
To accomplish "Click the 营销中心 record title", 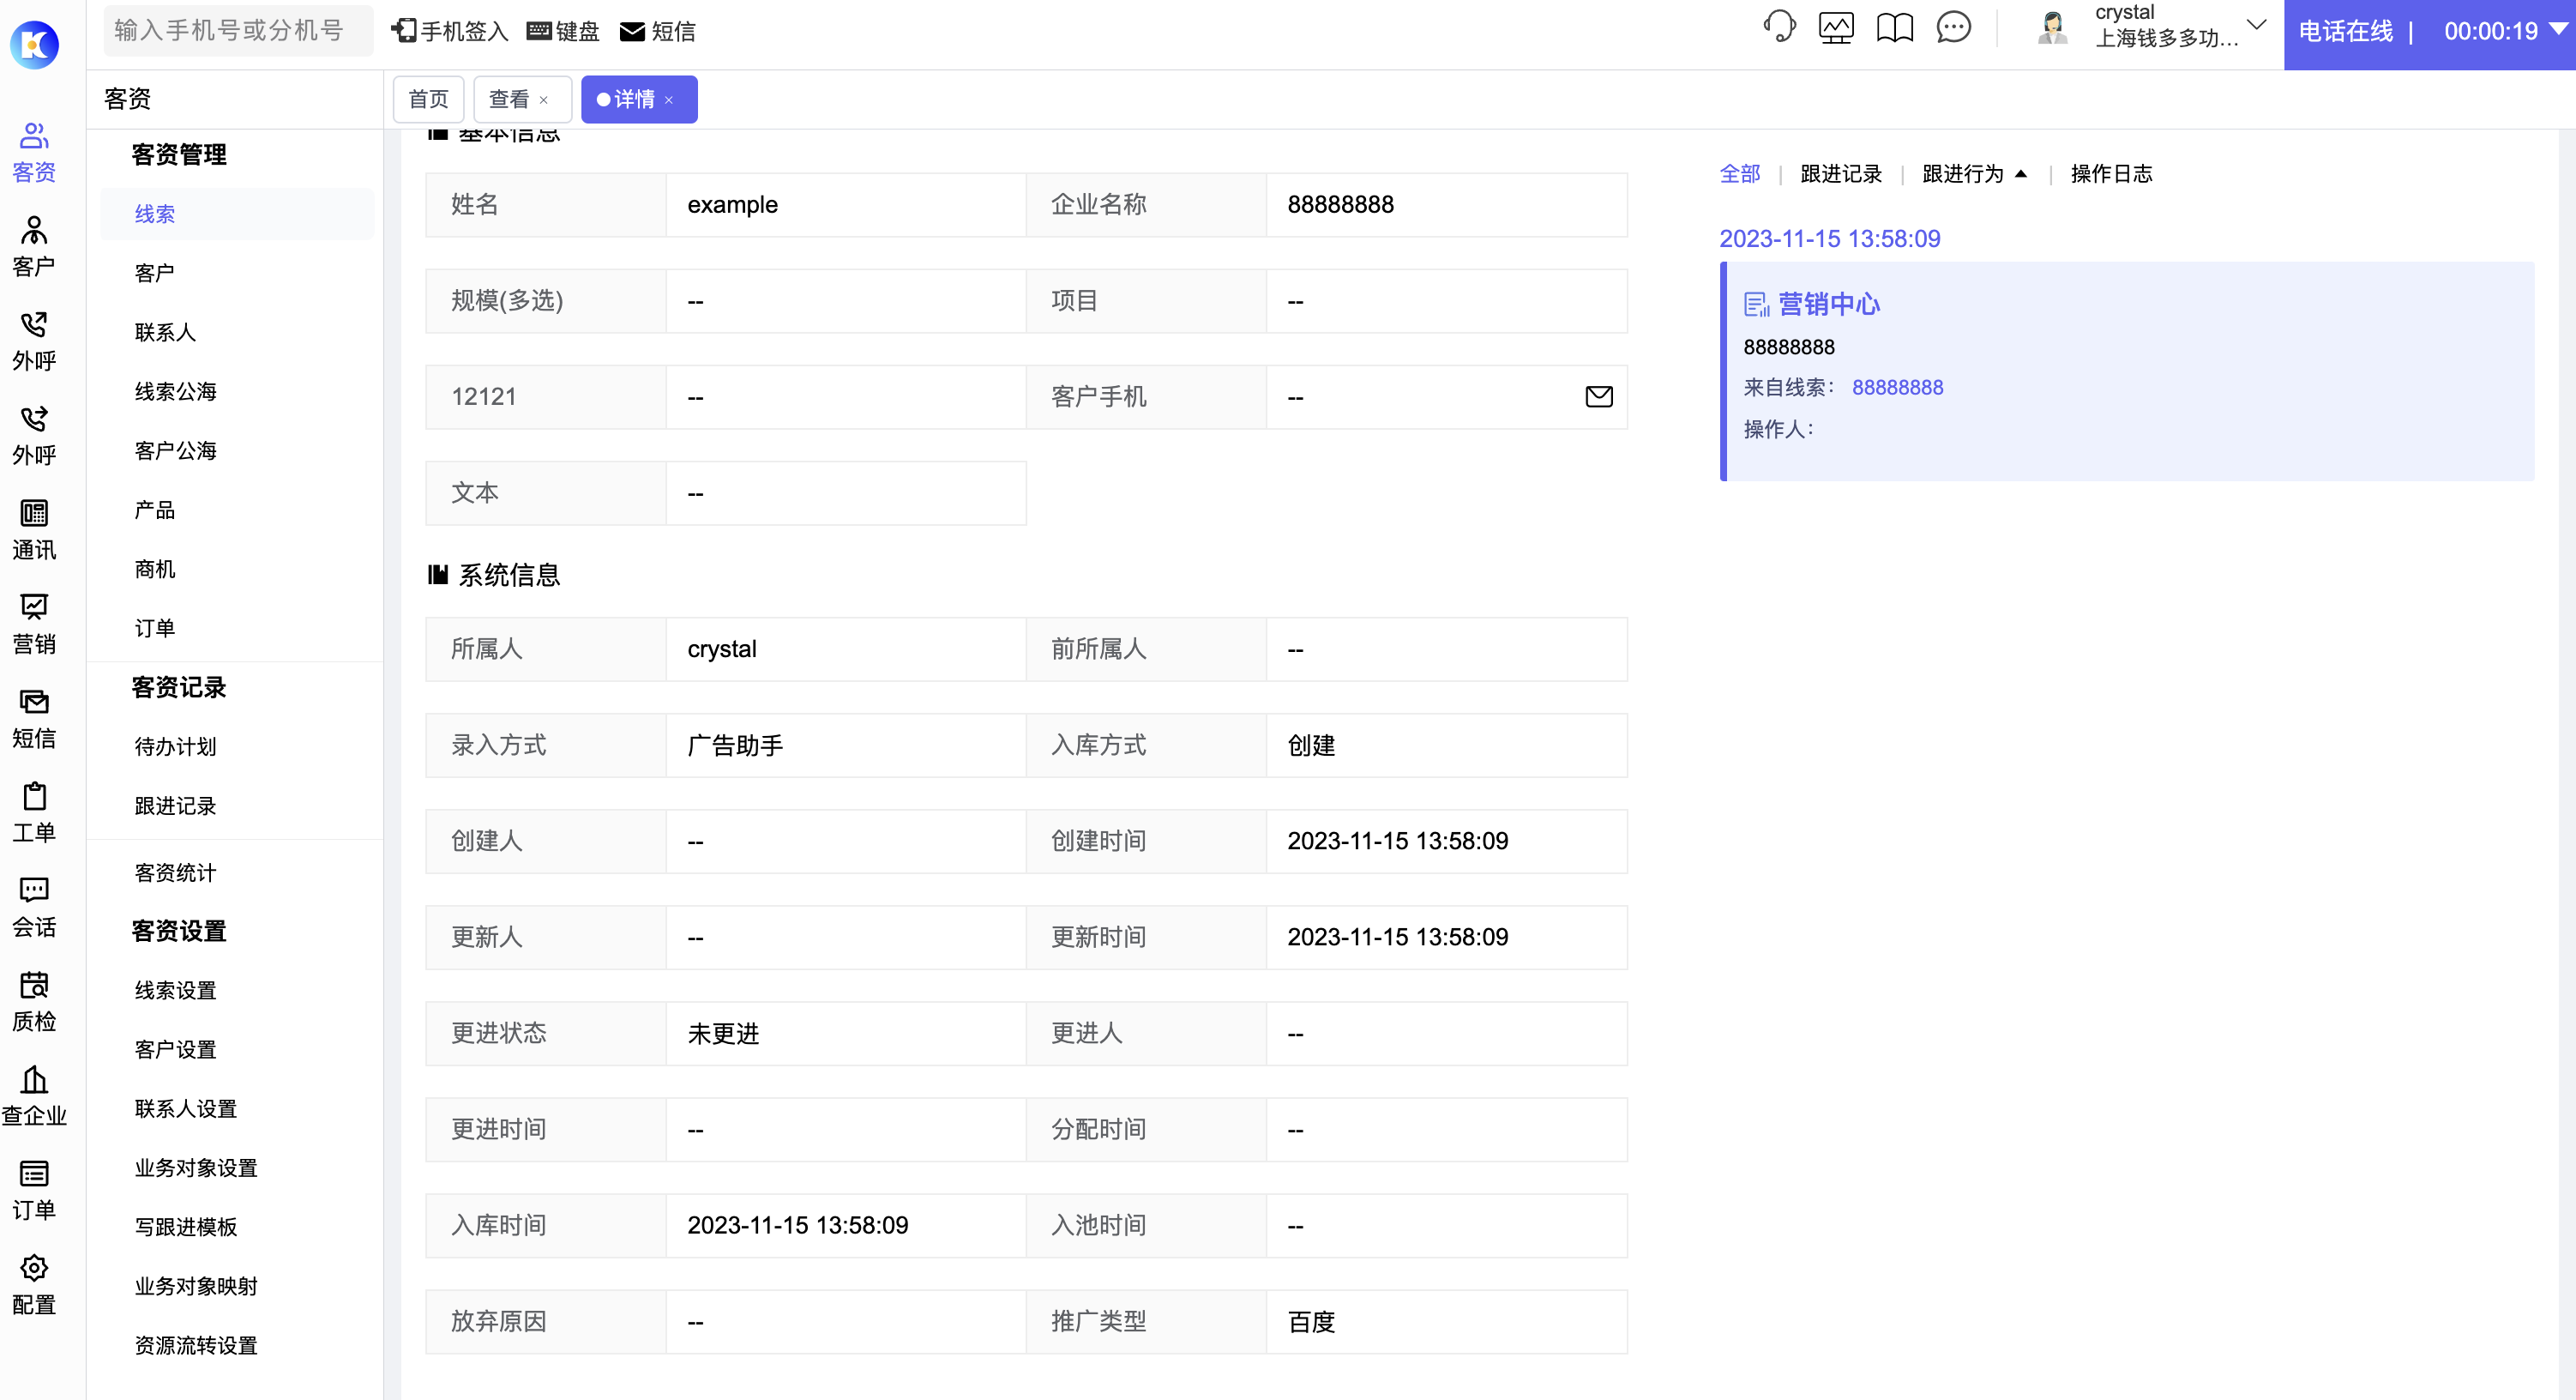I will tap(1829, 305).
